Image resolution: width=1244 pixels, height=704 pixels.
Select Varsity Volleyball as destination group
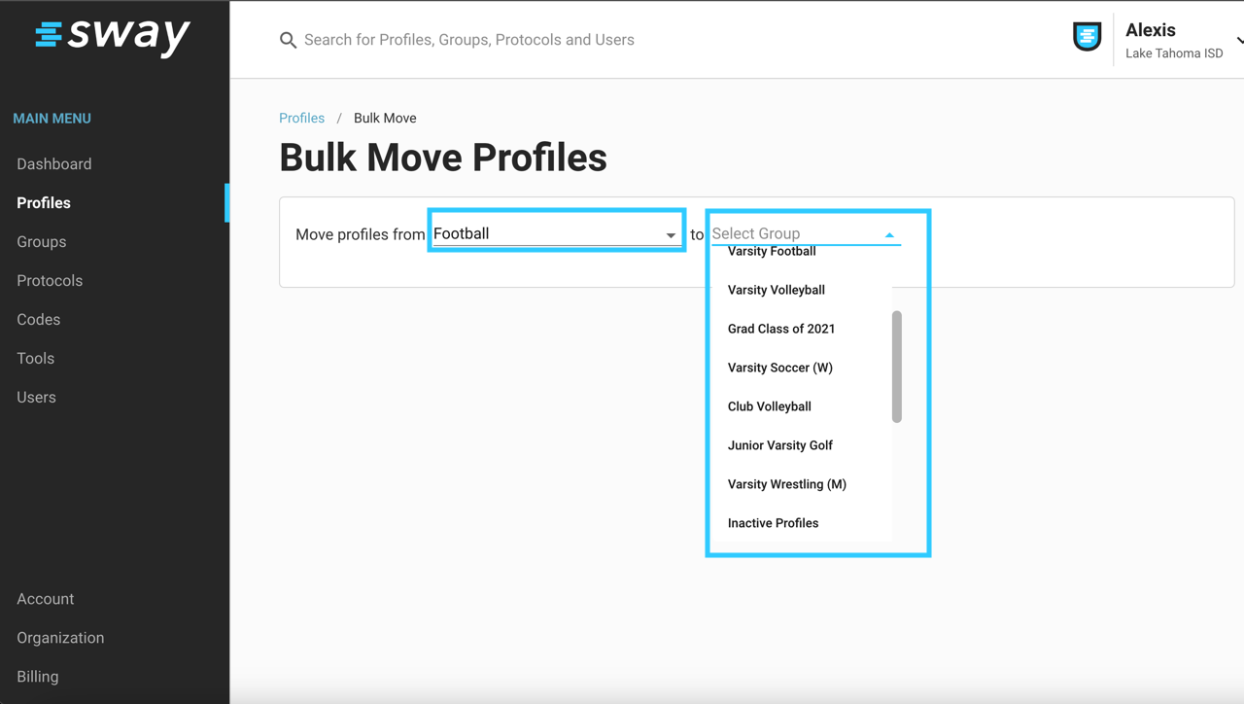(777, 290)
